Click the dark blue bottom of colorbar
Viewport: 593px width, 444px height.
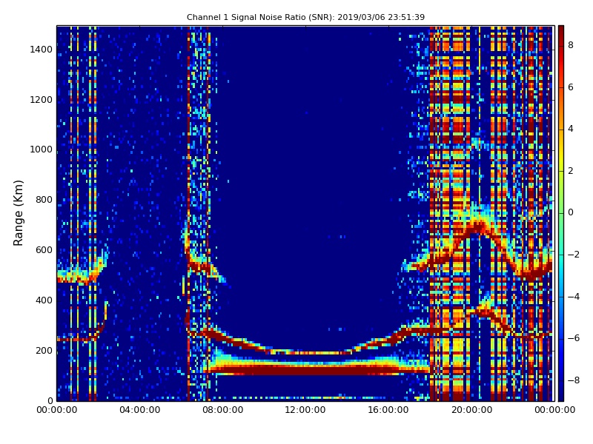561,394
